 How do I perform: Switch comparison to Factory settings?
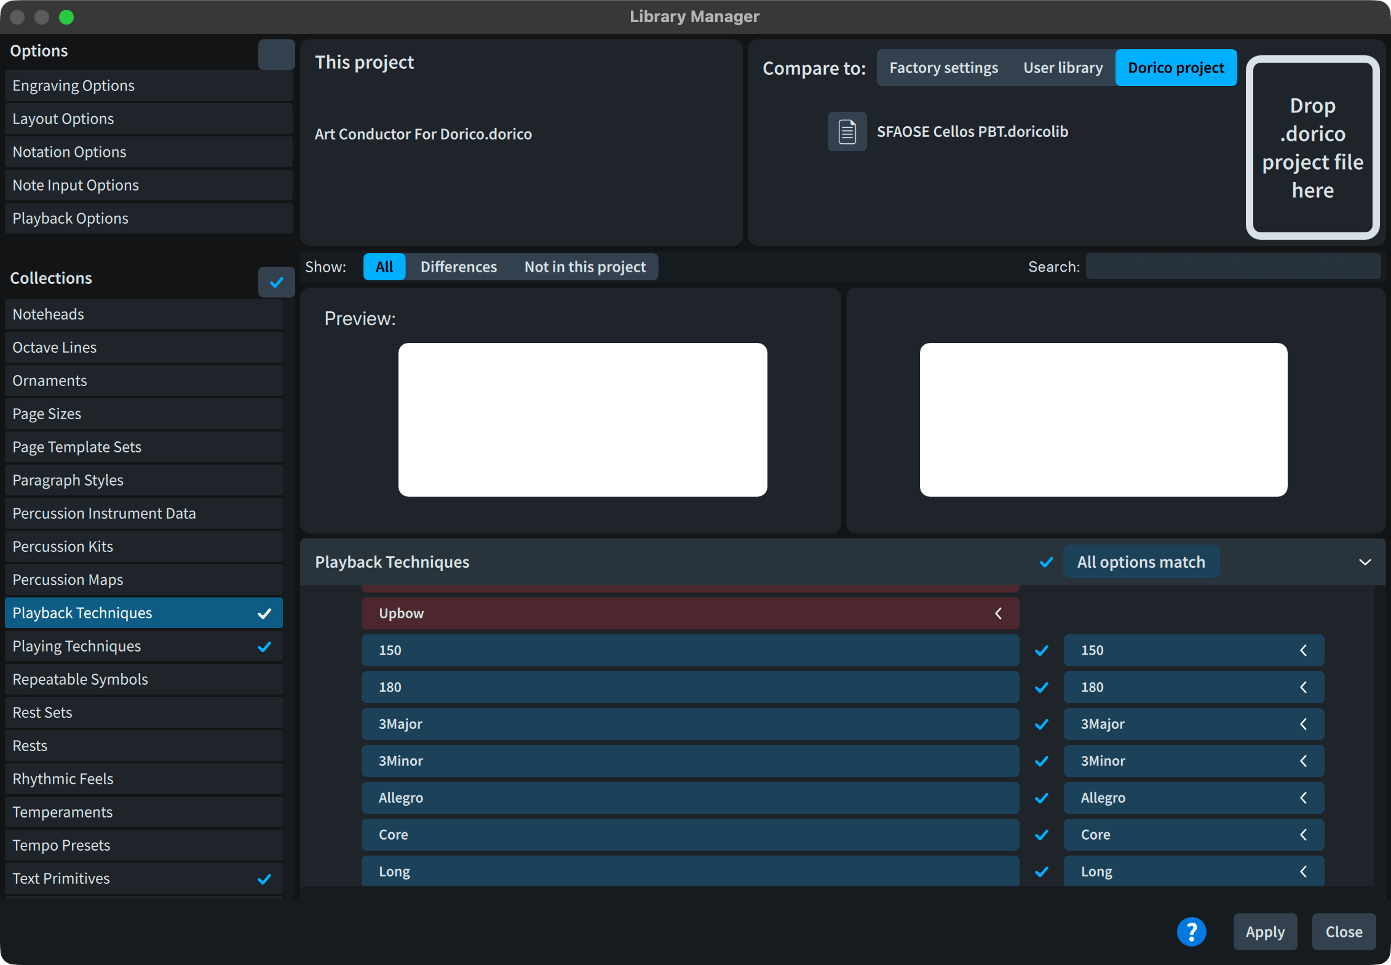pos(943,68)
